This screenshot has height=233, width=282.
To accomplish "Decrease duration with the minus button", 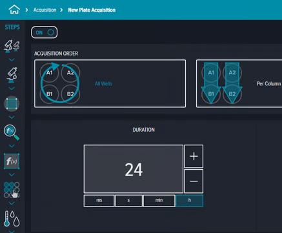I will tap(194, 181).
